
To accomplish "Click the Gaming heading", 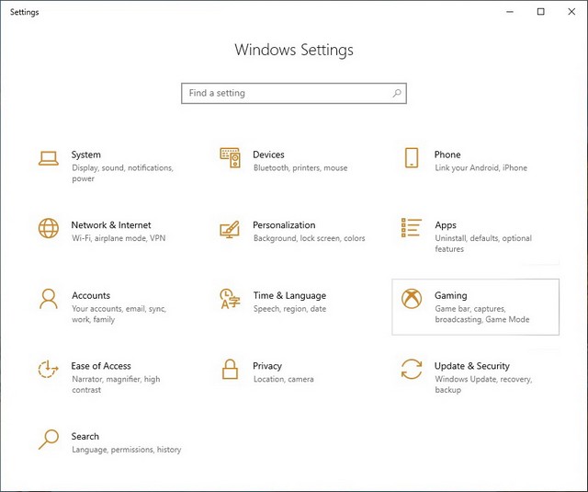I will (x=451, y=296).
